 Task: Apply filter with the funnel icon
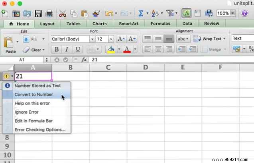click(x=170, y=13)
